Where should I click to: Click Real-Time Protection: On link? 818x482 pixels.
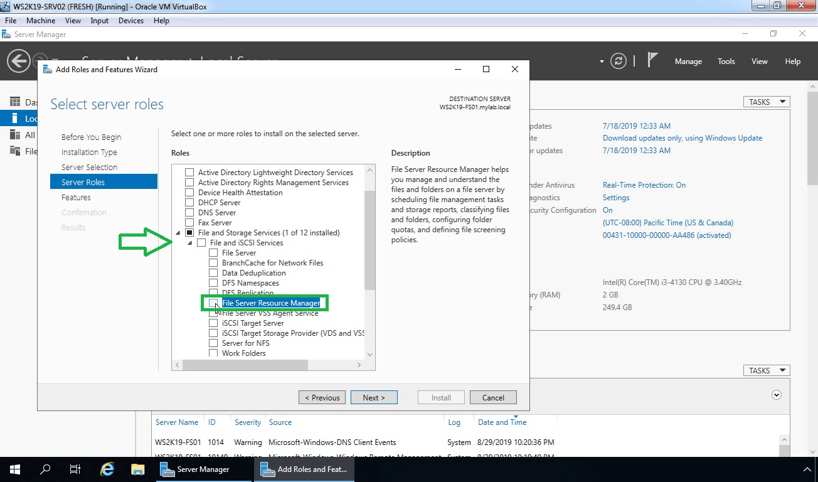644,185
